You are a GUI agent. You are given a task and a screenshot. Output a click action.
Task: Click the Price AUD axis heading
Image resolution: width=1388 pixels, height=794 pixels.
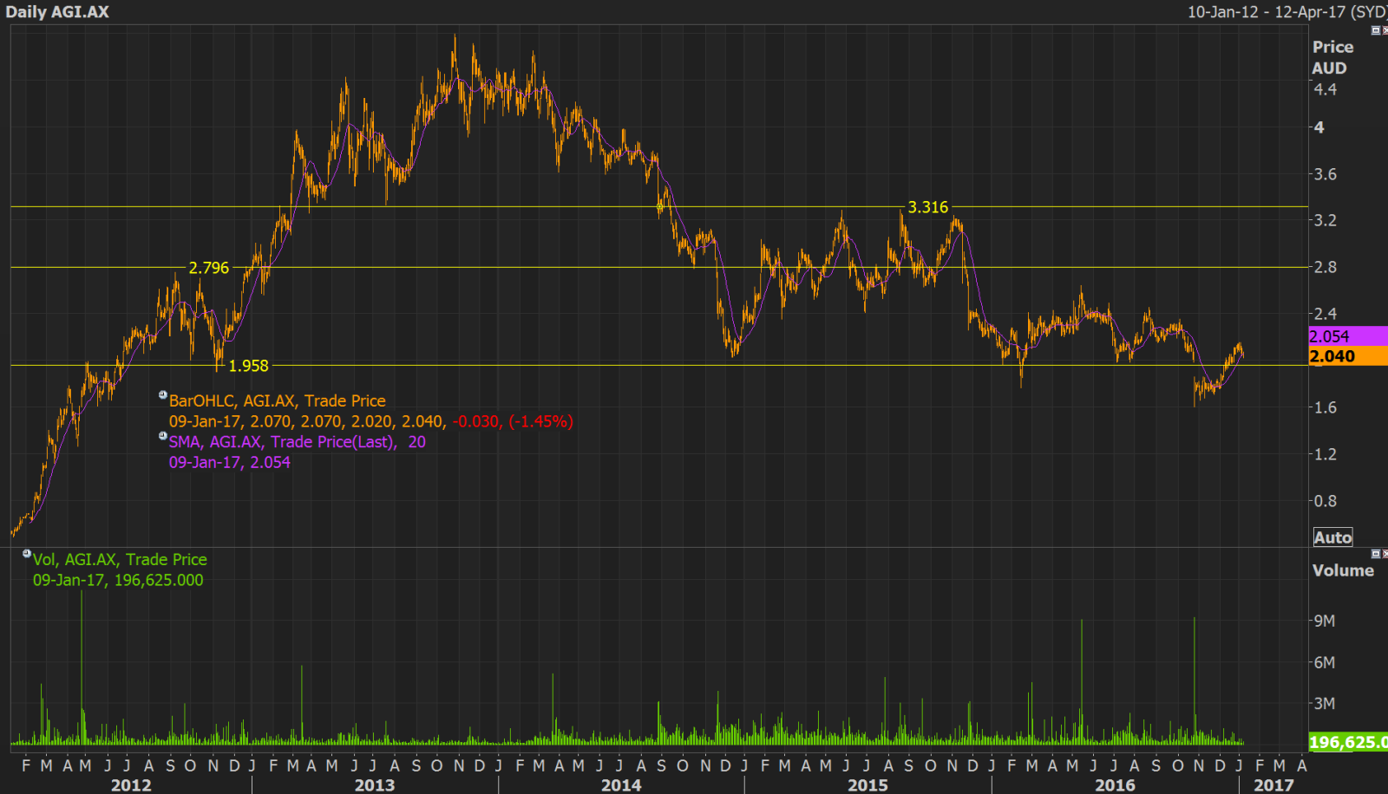(1332, 57)
